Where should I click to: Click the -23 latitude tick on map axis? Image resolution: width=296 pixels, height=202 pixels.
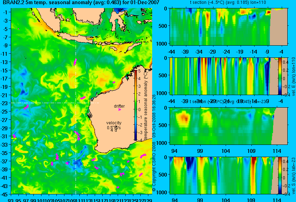click(x=4, y=103)
